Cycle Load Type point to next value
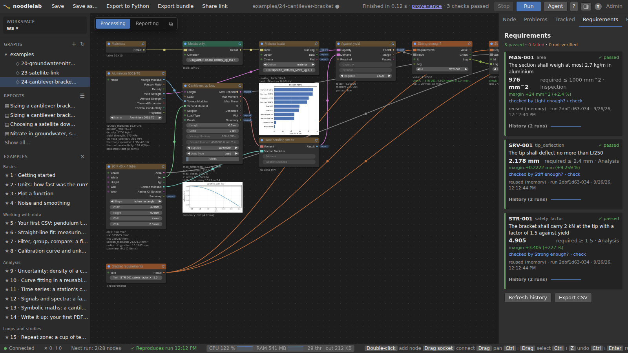This screenshot has width=628, height=353. tap(236, 154)
